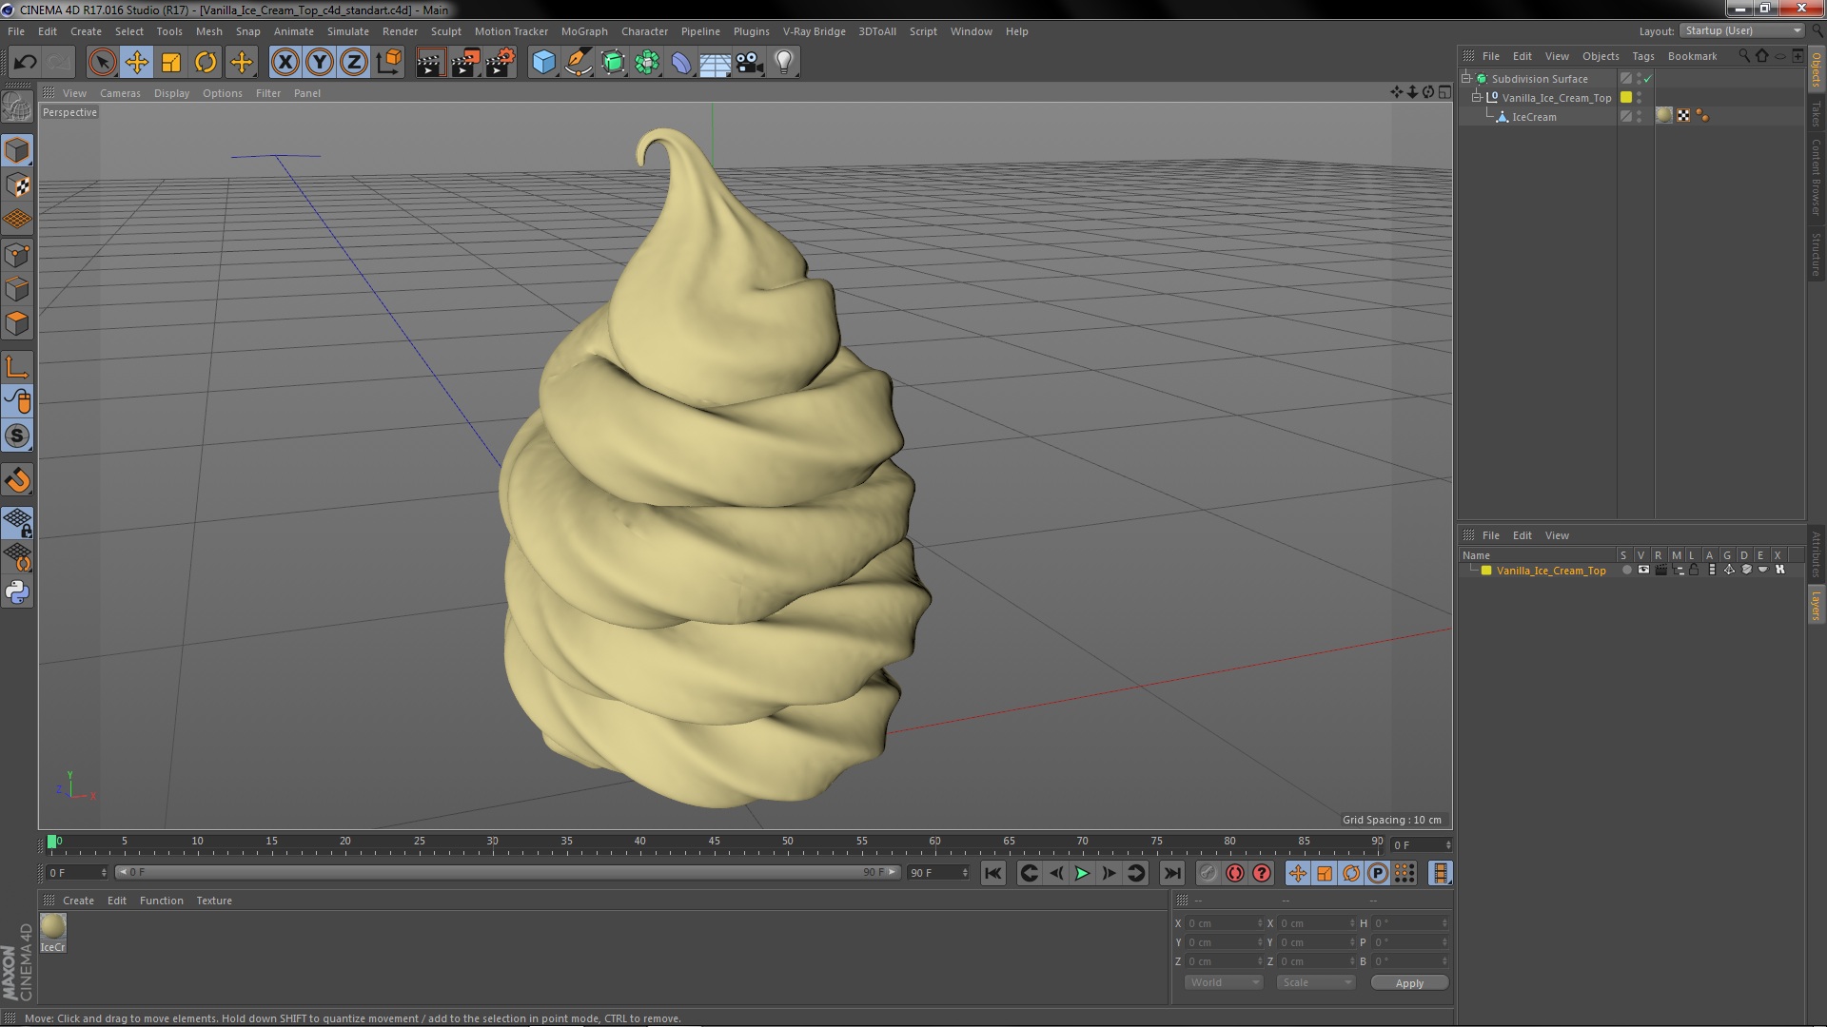The height and width of the screenshot is (1027, 1827).
Task: Go to start of animation
Action: point(992,873)
